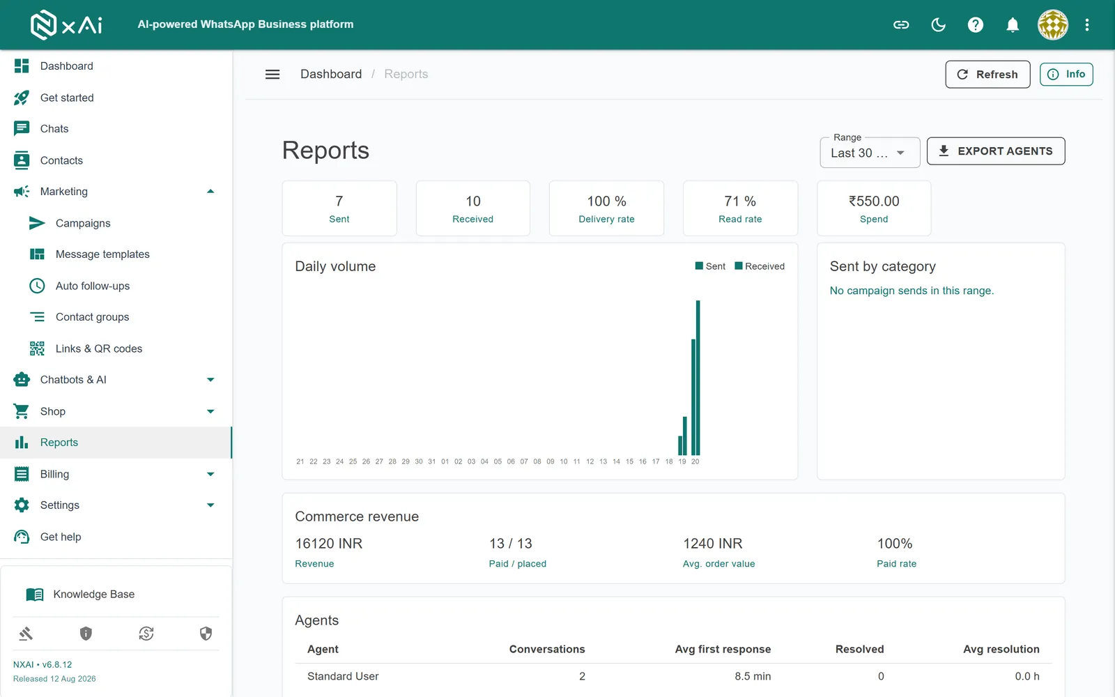
Task: Click the Settings gear icon
Action: tap(22, 505)
